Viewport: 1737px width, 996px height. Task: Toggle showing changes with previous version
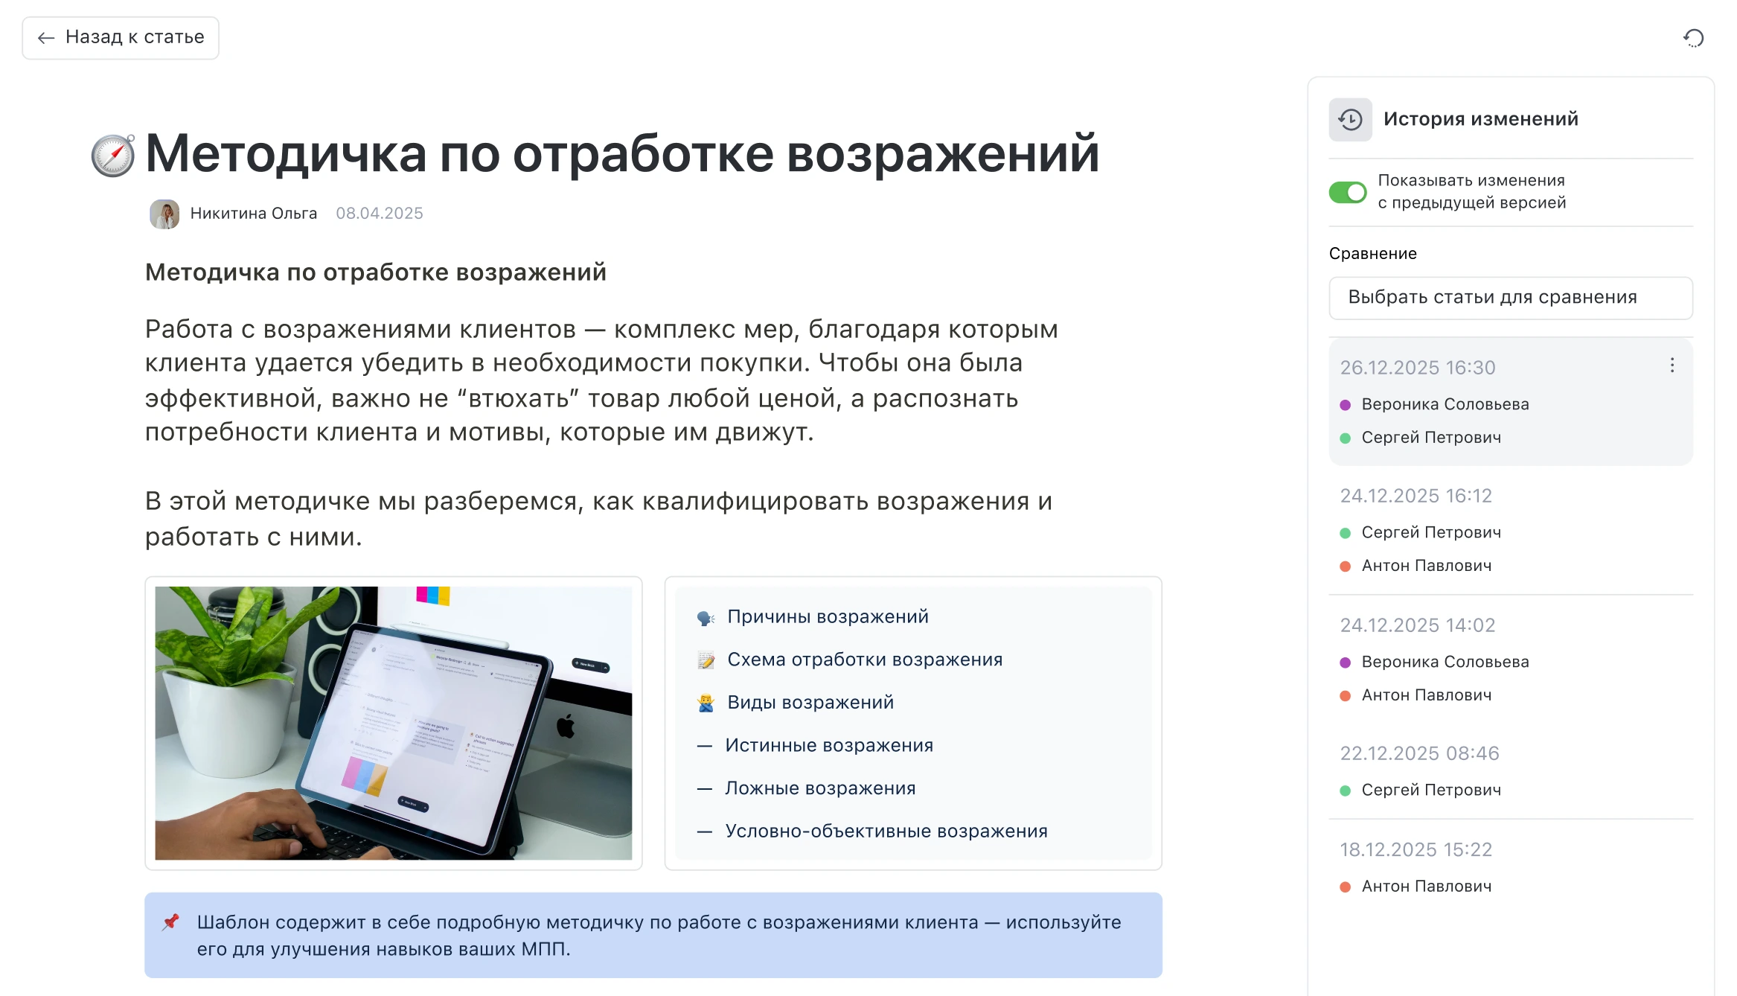click(x=1348, y=192)
